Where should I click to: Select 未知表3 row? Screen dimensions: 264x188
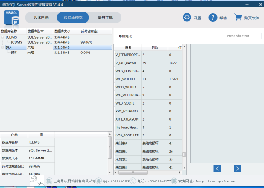pos(148,167)
